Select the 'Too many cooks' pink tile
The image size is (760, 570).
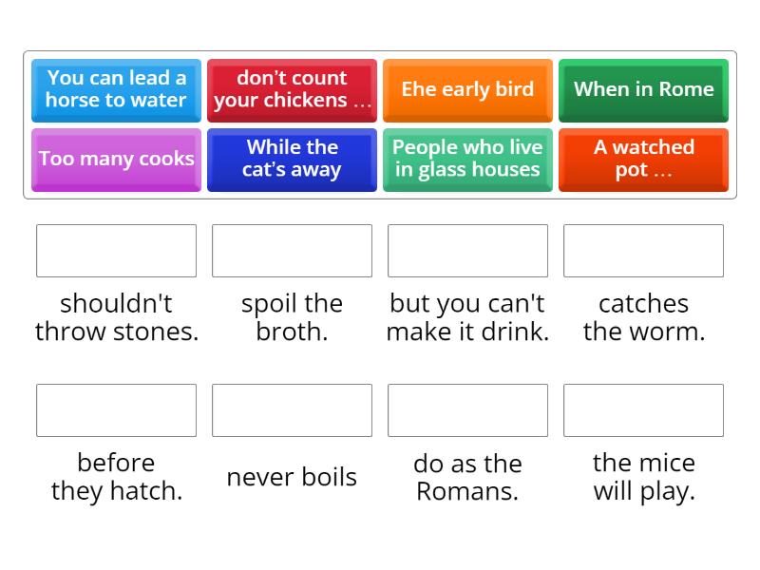116,160
